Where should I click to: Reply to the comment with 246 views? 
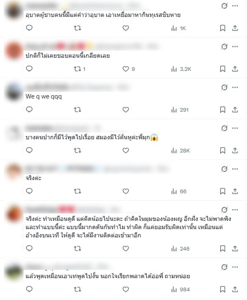[29, 248]
